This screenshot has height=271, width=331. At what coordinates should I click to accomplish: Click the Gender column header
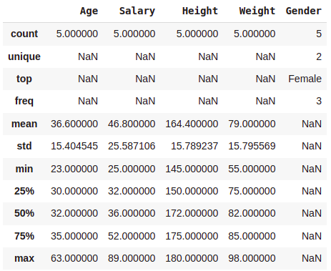point(304,11)
